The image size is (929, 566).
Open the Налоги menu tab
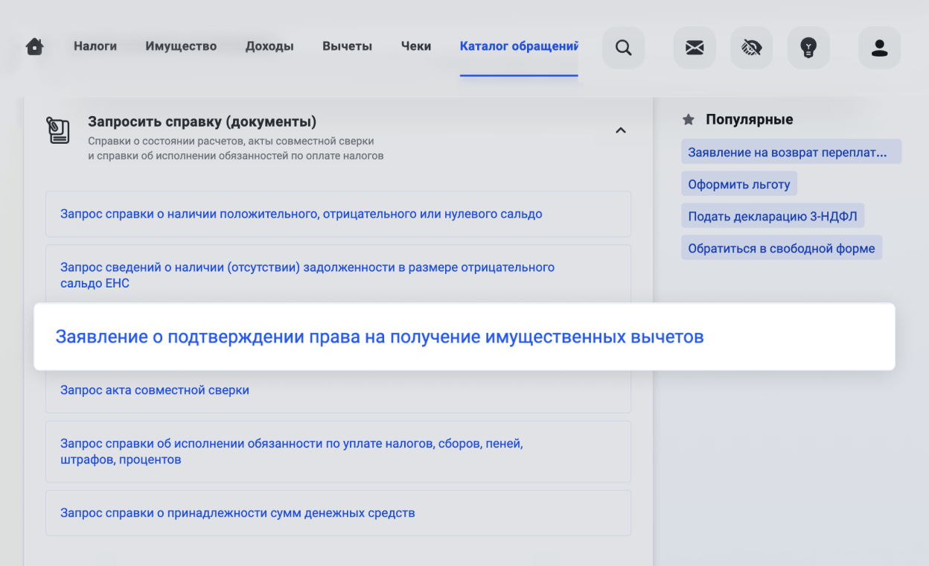click(x=95, y=46)
